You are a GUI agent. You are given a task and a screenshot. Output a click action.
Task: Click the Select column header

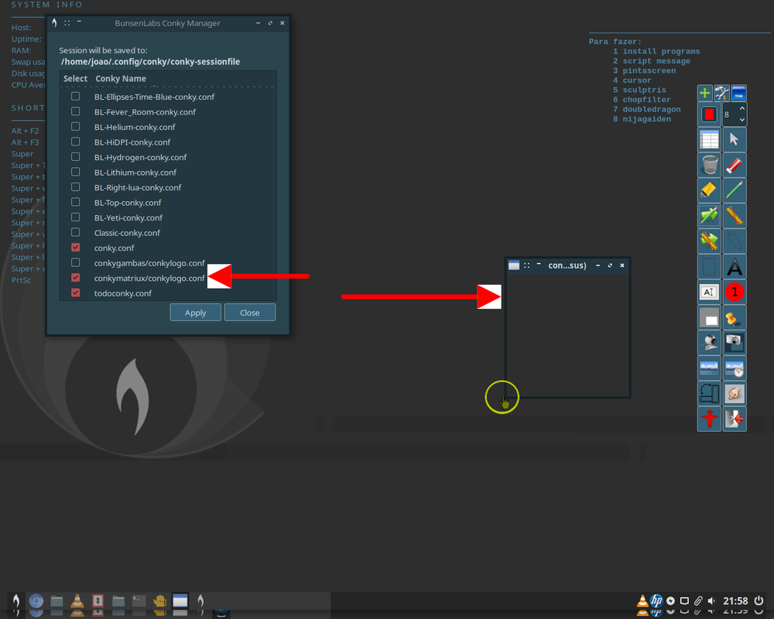pos(75,78)
